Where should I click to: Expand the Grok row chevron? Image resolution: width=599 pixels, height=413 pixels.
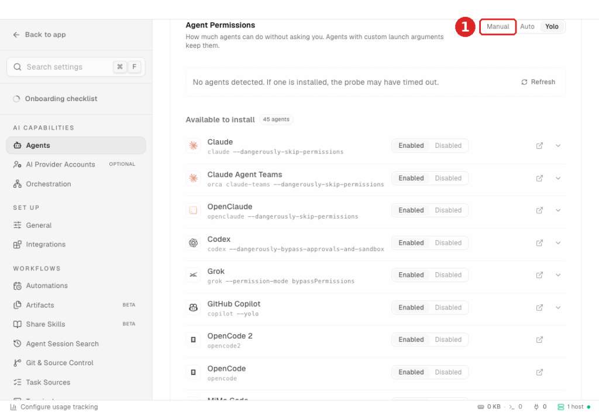pos(558,275)
